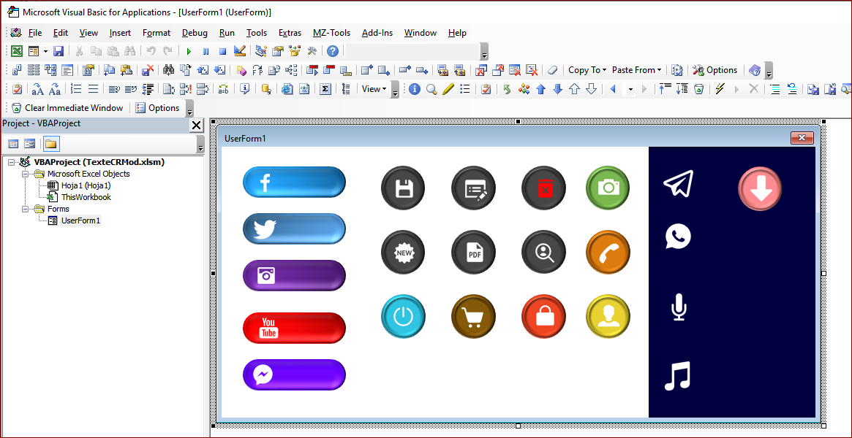
Task: Open the Tools menu
Action: click(257, 33)
